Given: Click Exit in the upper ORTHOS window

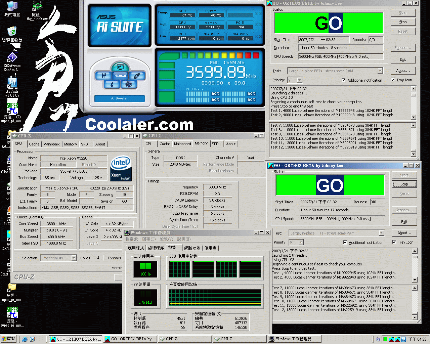Looking at the screenshot, I should [403, 59].
